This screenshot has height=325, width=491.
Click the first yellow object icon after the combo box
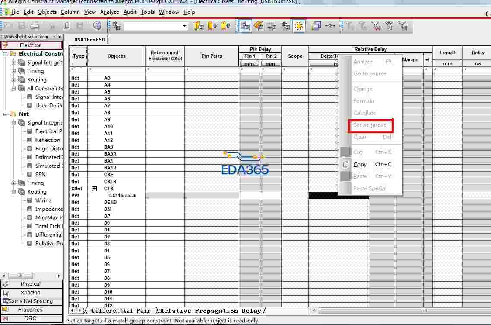coord(199,26)
